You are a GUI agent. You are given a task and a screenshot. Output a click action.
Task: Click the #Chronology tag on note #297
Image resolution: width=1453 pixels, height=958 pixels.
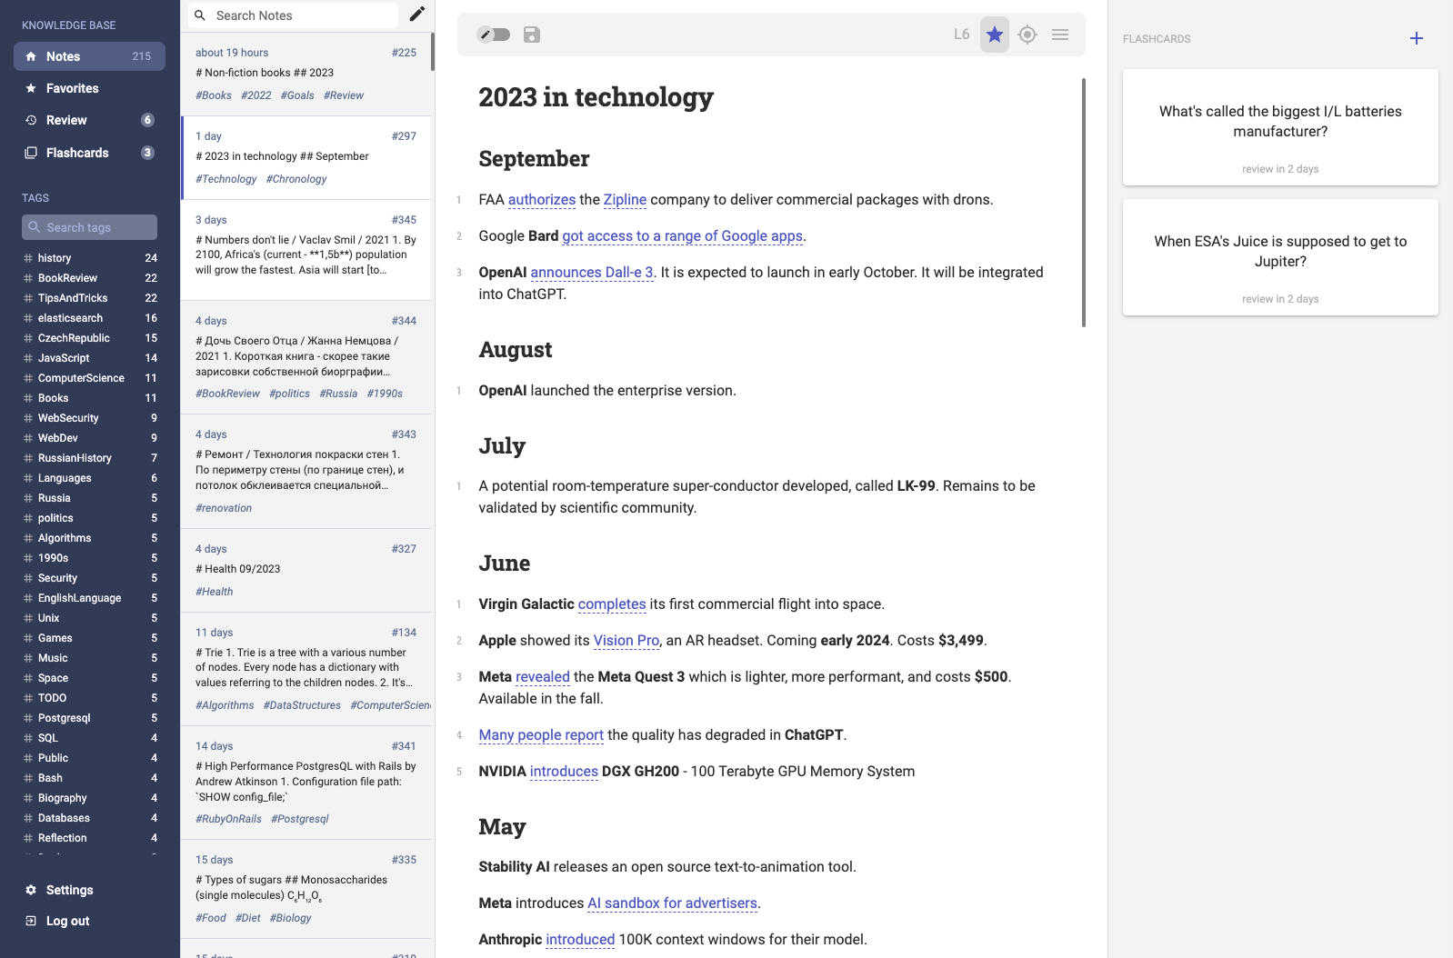pyautogui.click(x=296, y=179)
